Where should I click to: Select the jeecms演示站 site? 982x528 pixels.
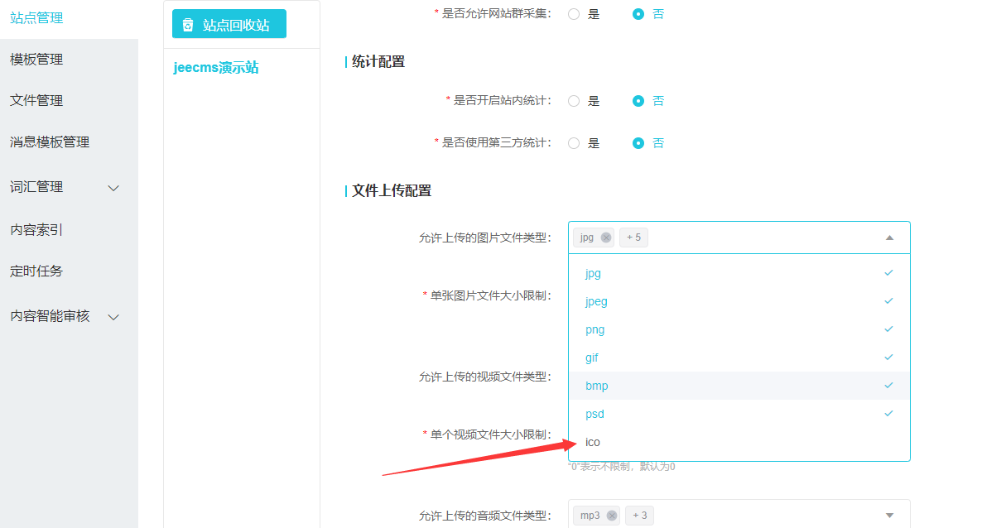coord(216,68)
